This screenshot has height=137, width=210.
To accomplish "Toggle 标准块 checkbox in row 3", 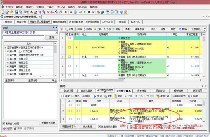I will click(69, 57).
